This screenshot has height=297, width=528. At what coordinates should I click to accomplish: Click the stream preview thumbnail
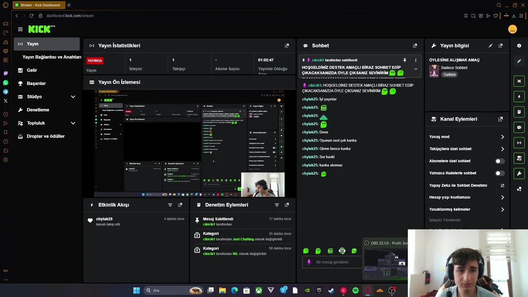tap(189, 143)
